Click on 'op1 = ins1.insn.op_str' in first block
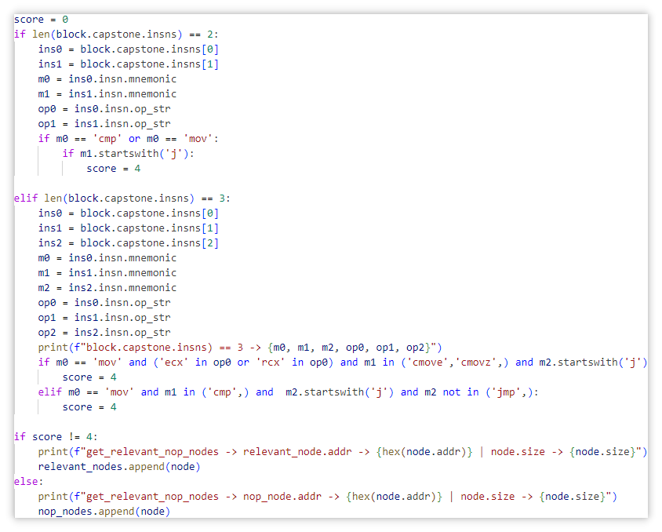 tap(104, 124)
